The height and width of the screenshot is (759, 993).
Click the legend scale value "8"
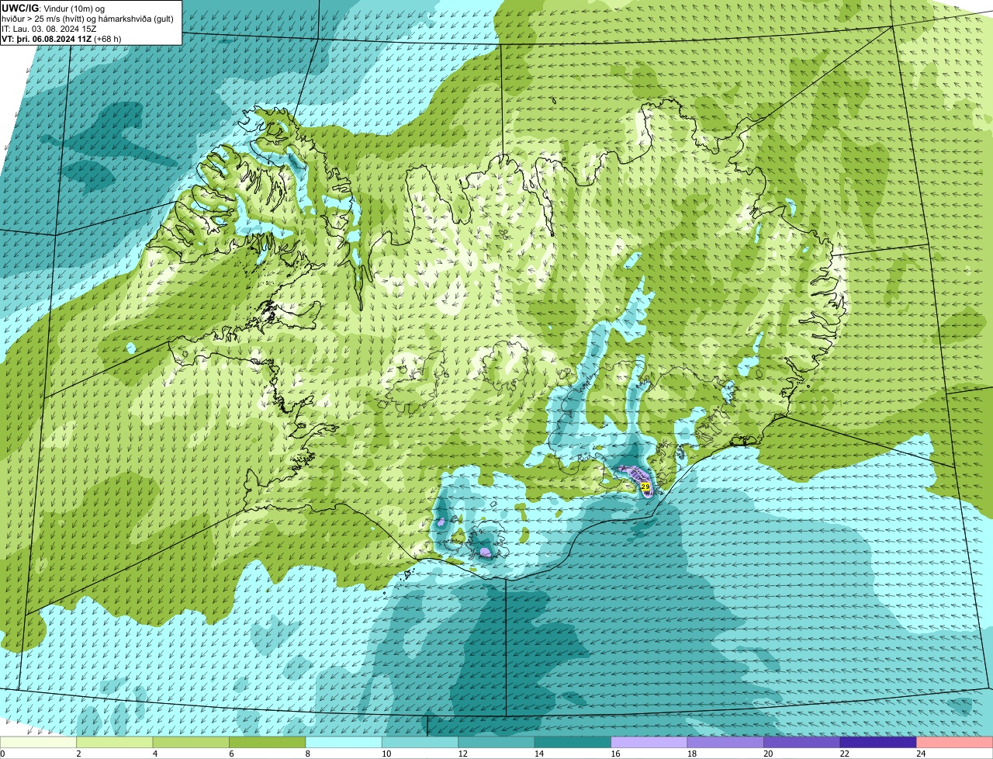[x=306, y=754]
